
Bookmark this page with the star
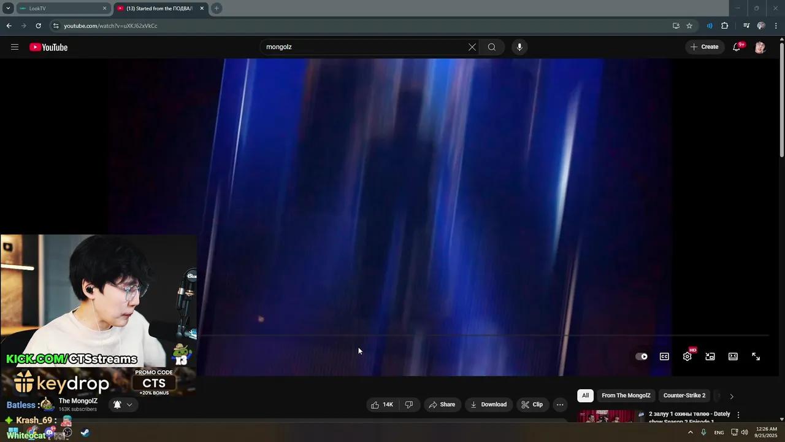click(x=689, y=26)
